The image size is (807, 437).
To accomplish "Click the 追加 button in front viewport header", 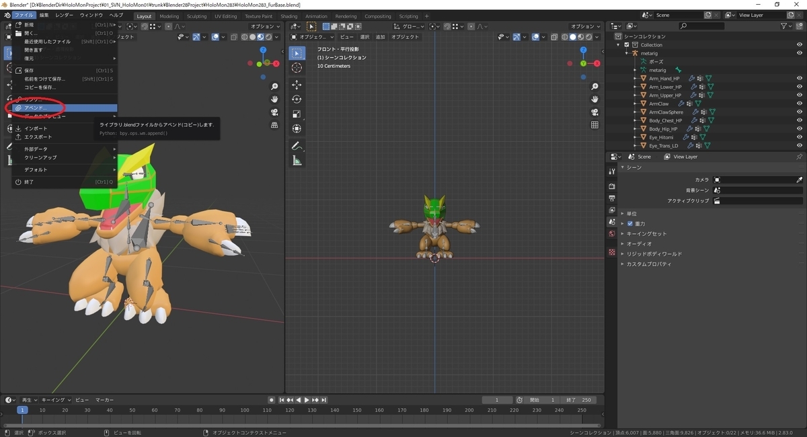I will pos(380,37).
